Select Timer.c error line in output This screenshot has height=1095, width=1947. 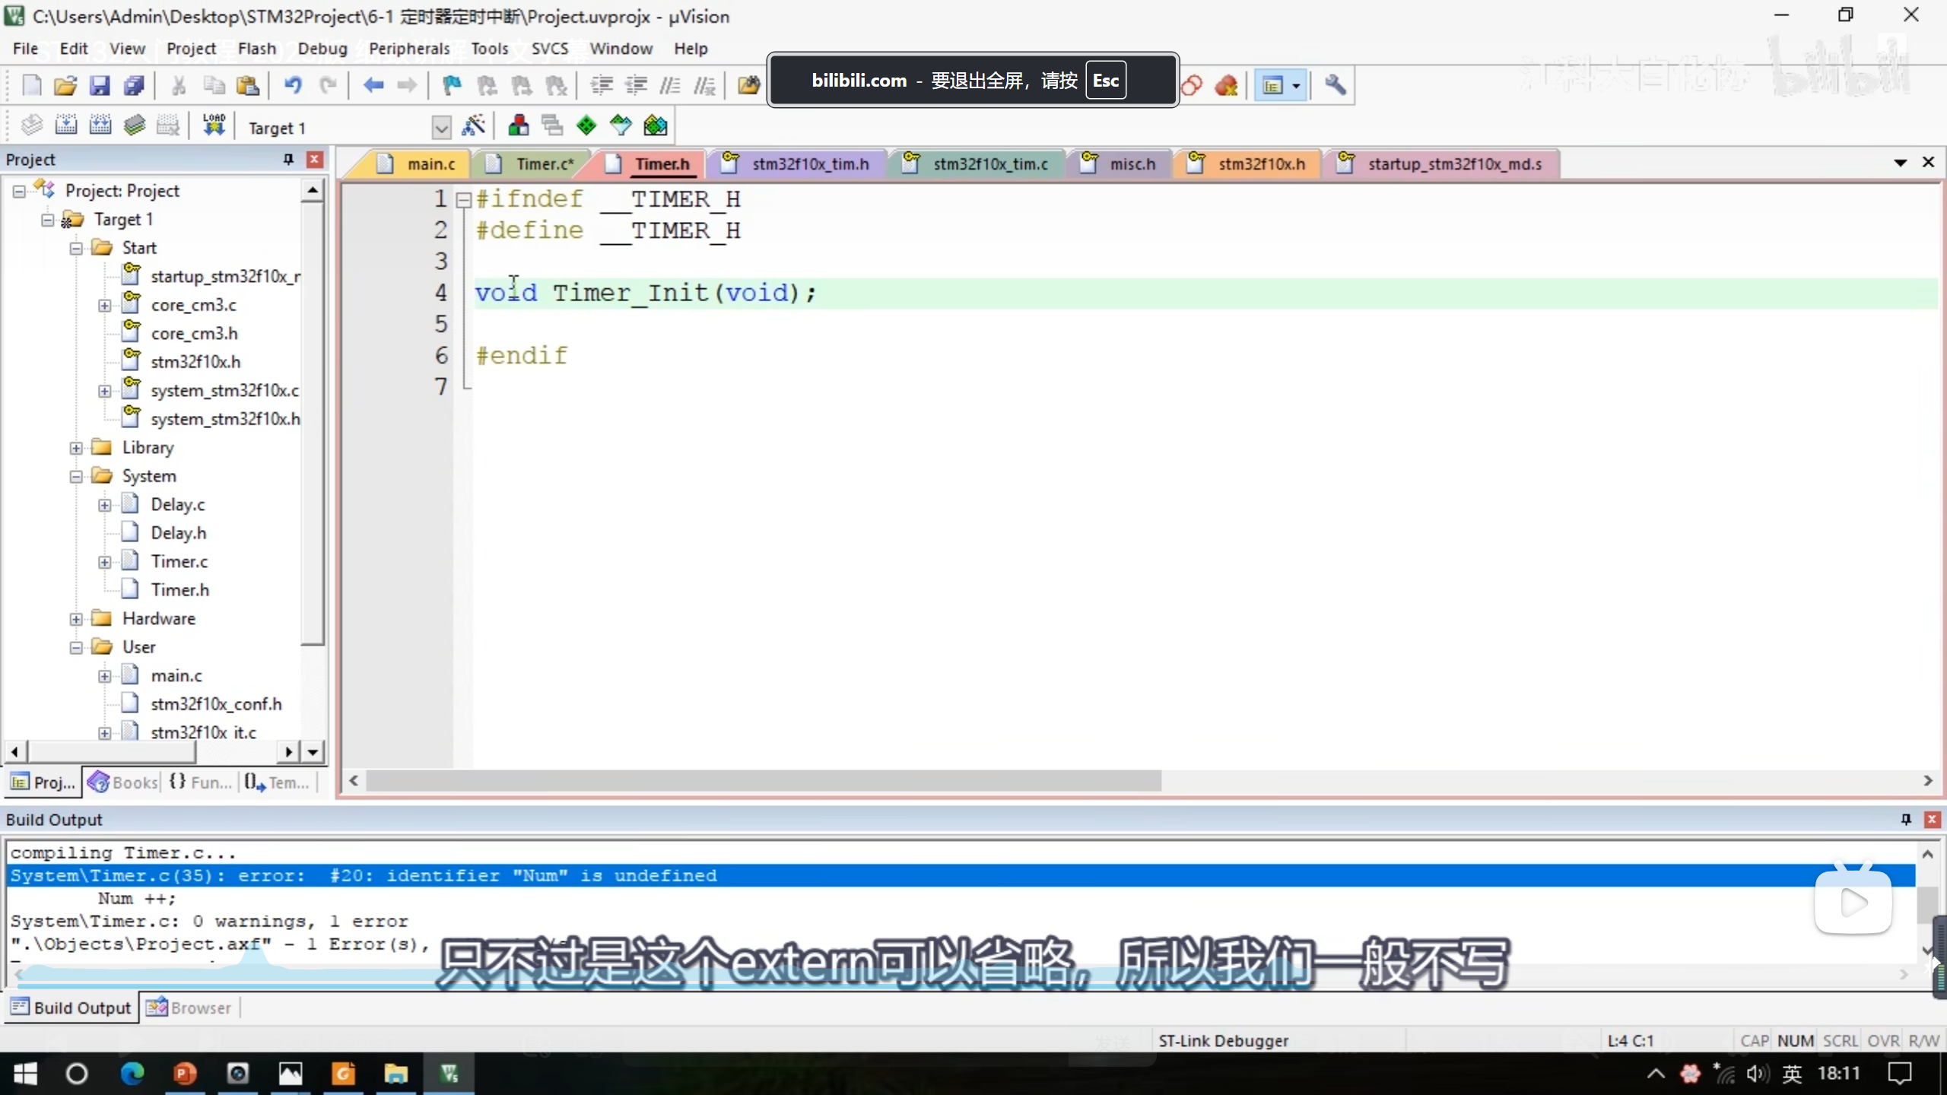(364, 876)
